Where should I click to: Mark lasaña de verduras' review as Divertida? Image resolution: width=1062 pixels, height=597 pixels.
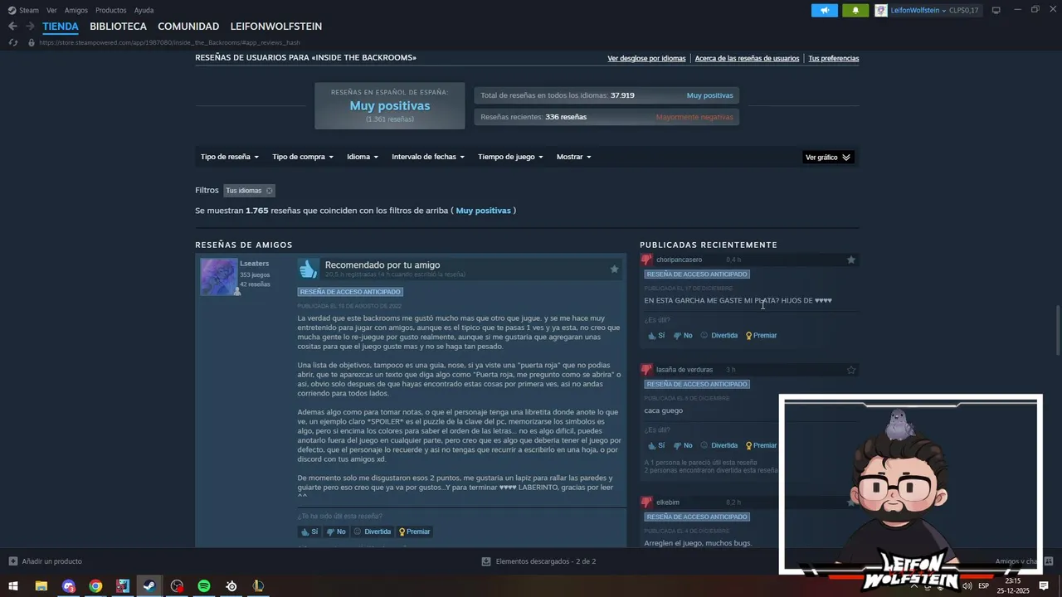(x=719, y=445)
